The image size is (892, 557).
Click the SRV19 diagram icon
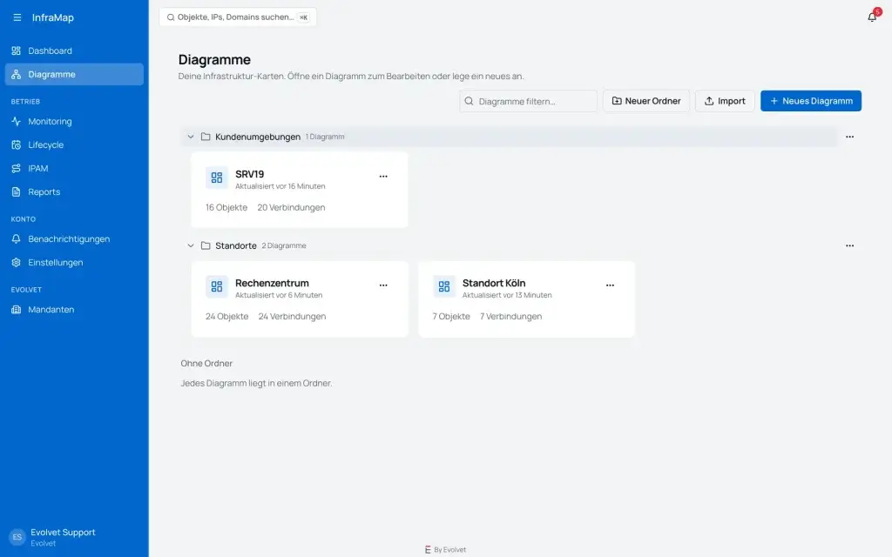click(x=217, y=178)
